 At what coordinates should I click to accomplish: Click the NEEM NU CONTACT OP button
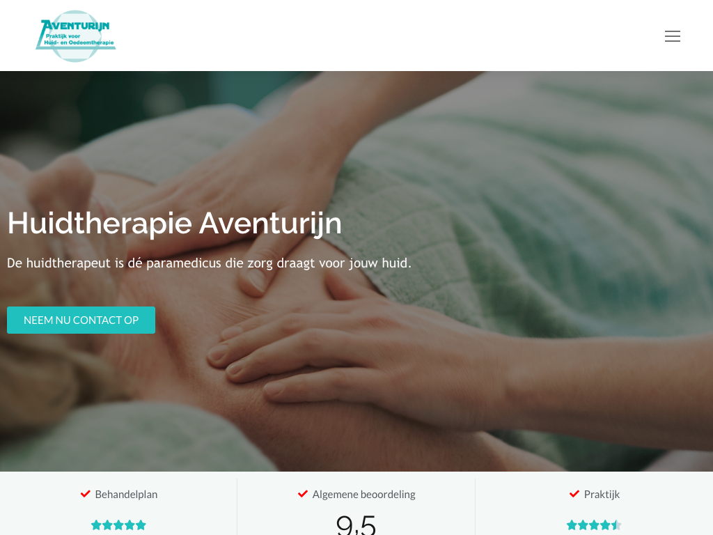(81, 320)
